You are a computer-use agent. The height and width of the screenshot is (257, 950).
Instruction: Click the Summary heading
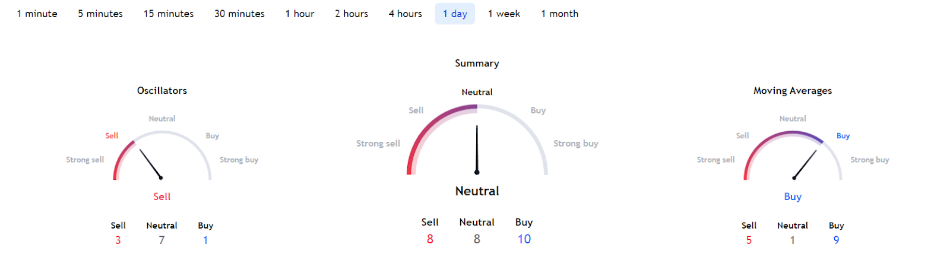click(x=477, y=64)
